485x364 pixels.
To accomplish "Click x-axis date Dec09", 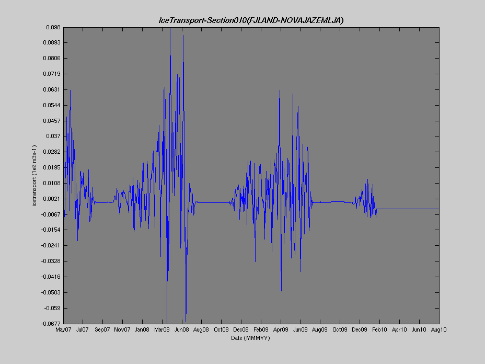I will (360, 329).
